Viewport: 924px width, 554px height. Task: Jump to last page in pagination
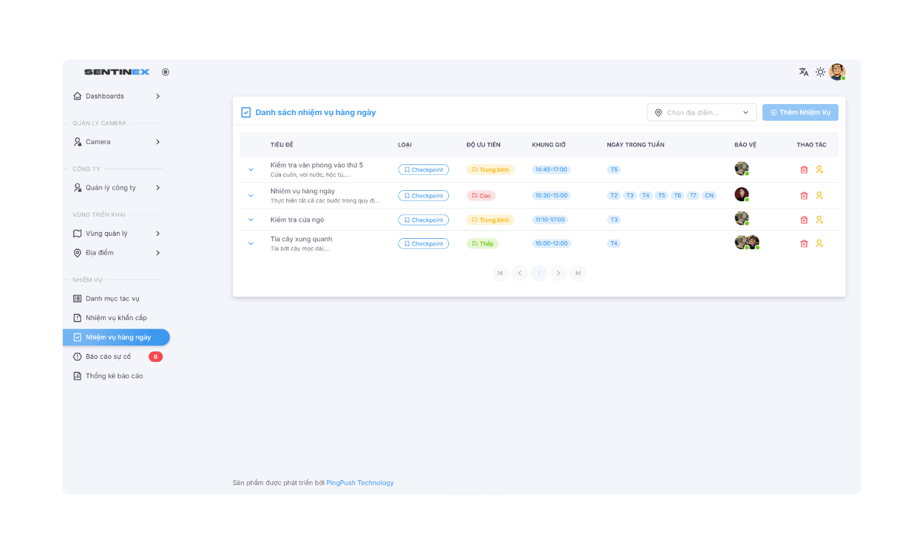(578, 273)
